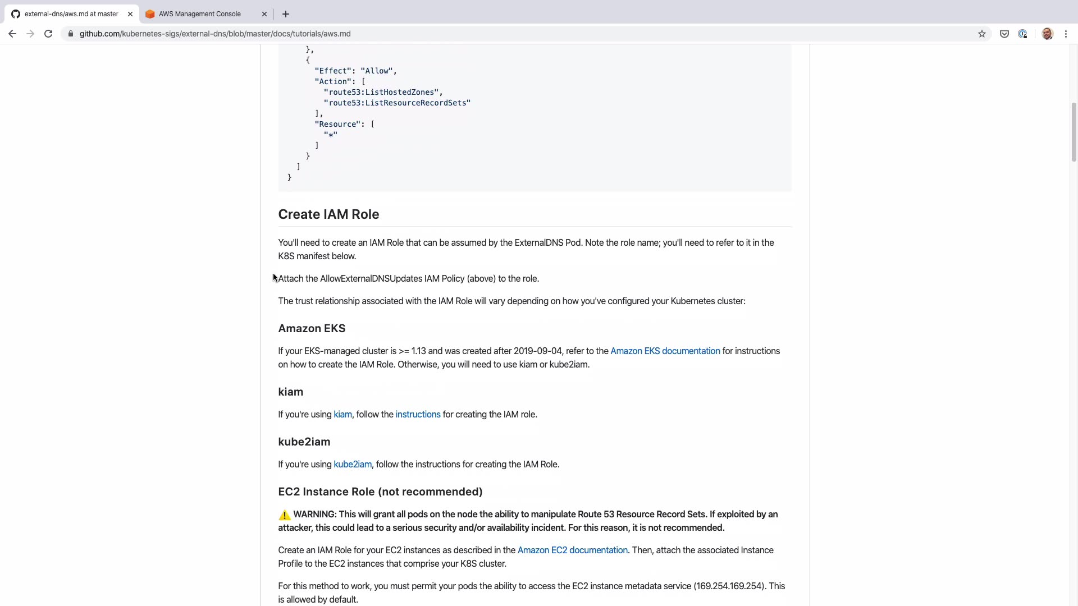Open Chrome three-dot menu
This screenshot has width=1078, height=606.
1066,34
